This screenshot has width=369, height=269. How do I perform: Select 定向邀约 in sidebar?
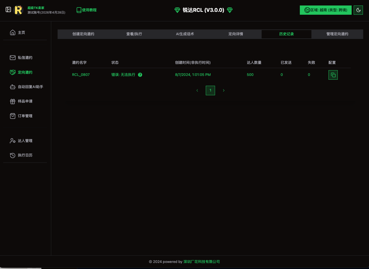(x=25, y=72)
